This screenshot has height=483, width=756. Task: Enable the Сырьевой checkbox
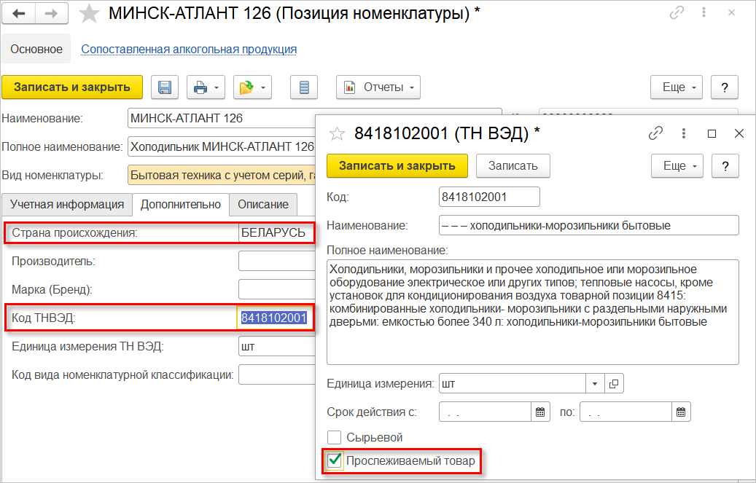click(334, 438)
